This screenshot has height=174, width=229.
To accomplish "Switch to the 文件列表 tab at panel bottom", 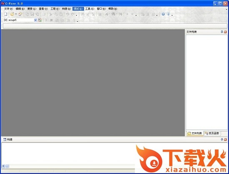I will pyautogui.click(x=195, y=133).
